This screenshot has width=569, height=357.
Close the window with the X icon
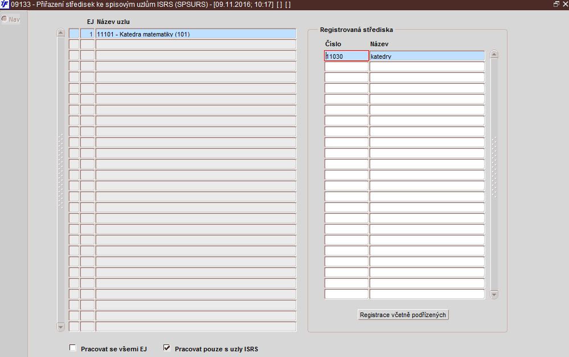[x=565, y=5]
